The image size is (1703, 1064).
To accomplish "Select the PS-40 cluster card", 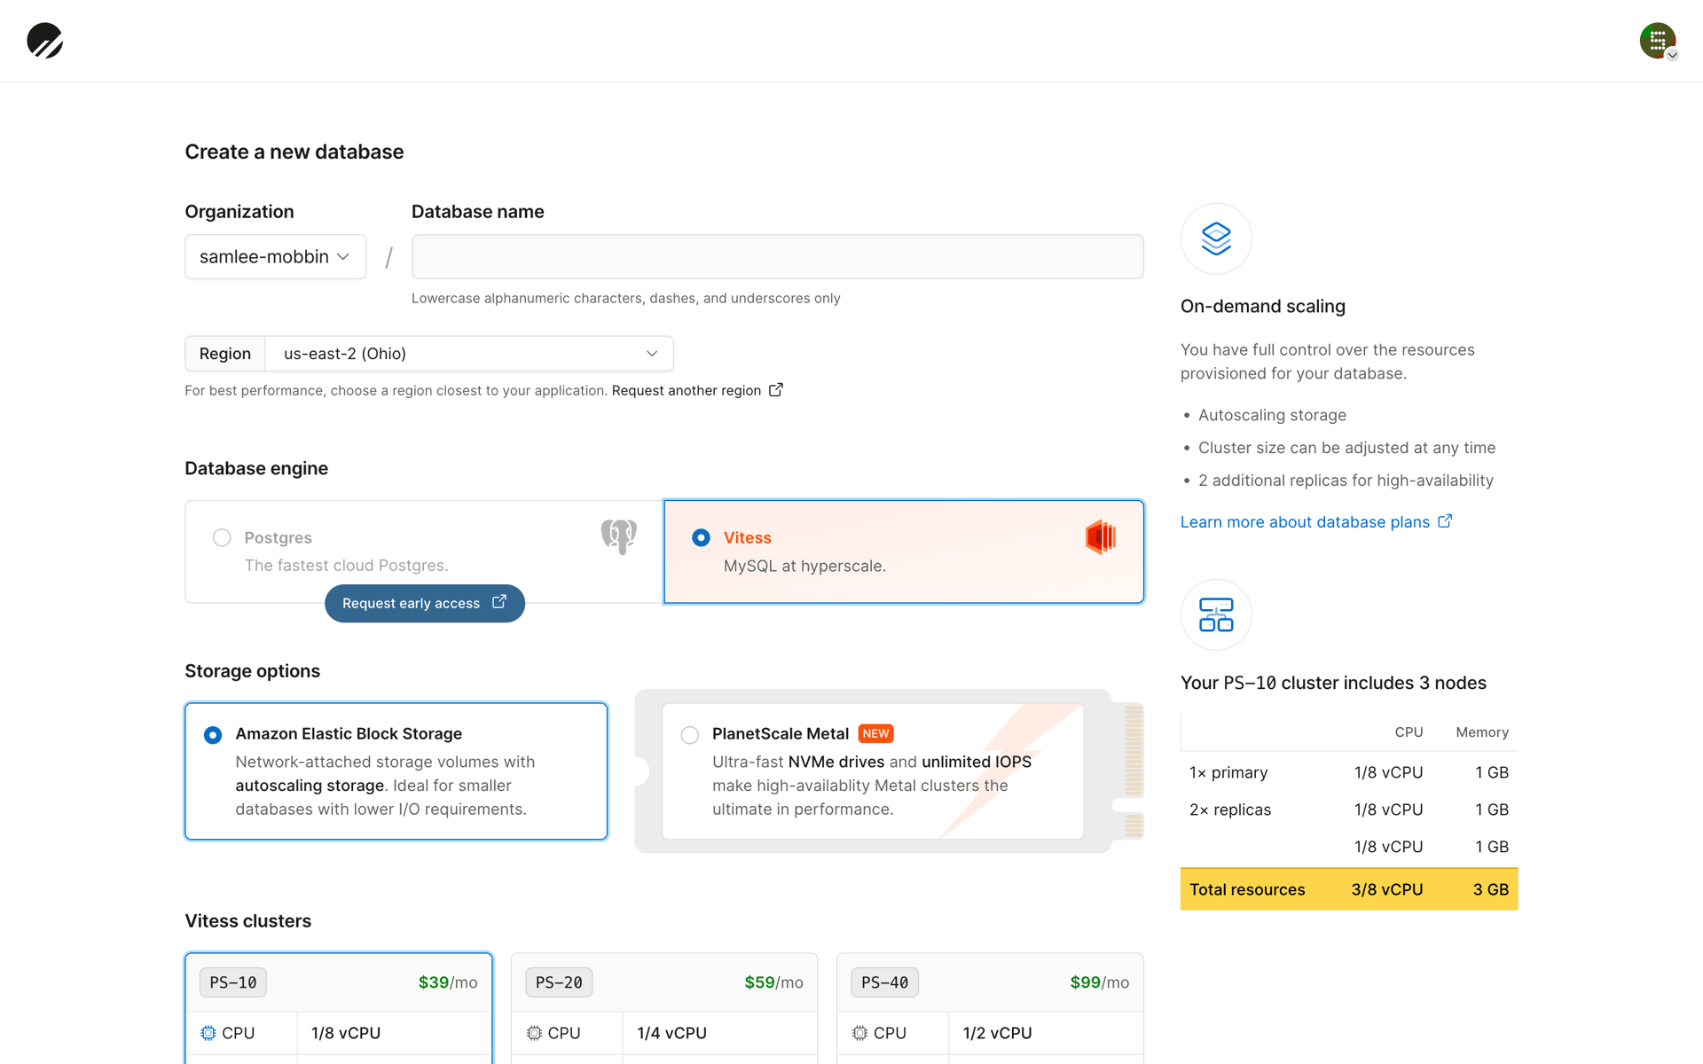I will tap(990, 1008).
